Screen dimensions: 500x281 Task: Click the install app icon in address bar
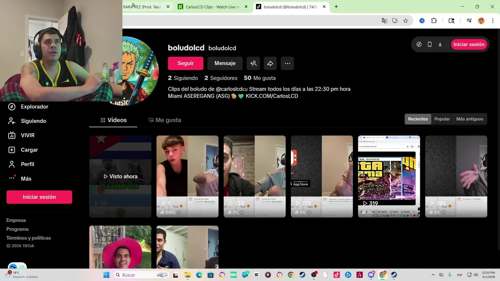[395, 21]
